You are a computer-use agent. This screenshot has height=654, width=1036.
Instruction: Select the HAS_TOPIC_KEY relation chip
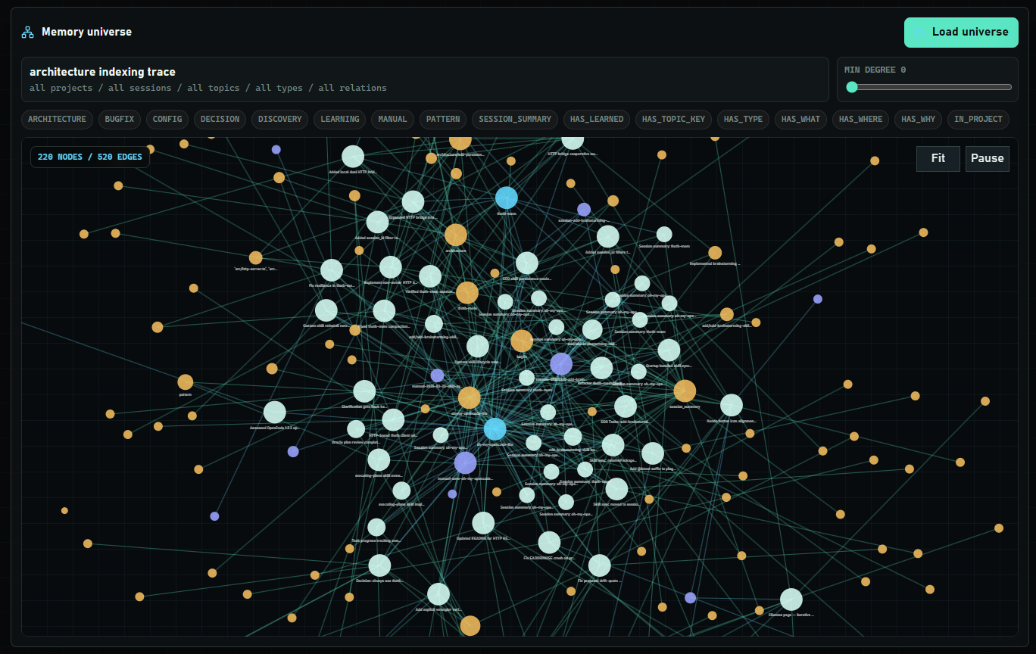click(674, 119)
